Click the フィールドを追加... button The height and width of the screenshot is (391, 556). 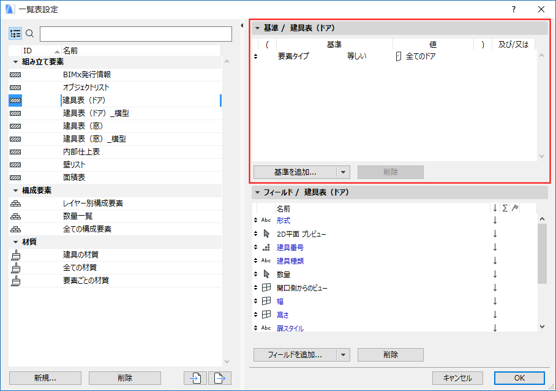click(x=295, y=355)
